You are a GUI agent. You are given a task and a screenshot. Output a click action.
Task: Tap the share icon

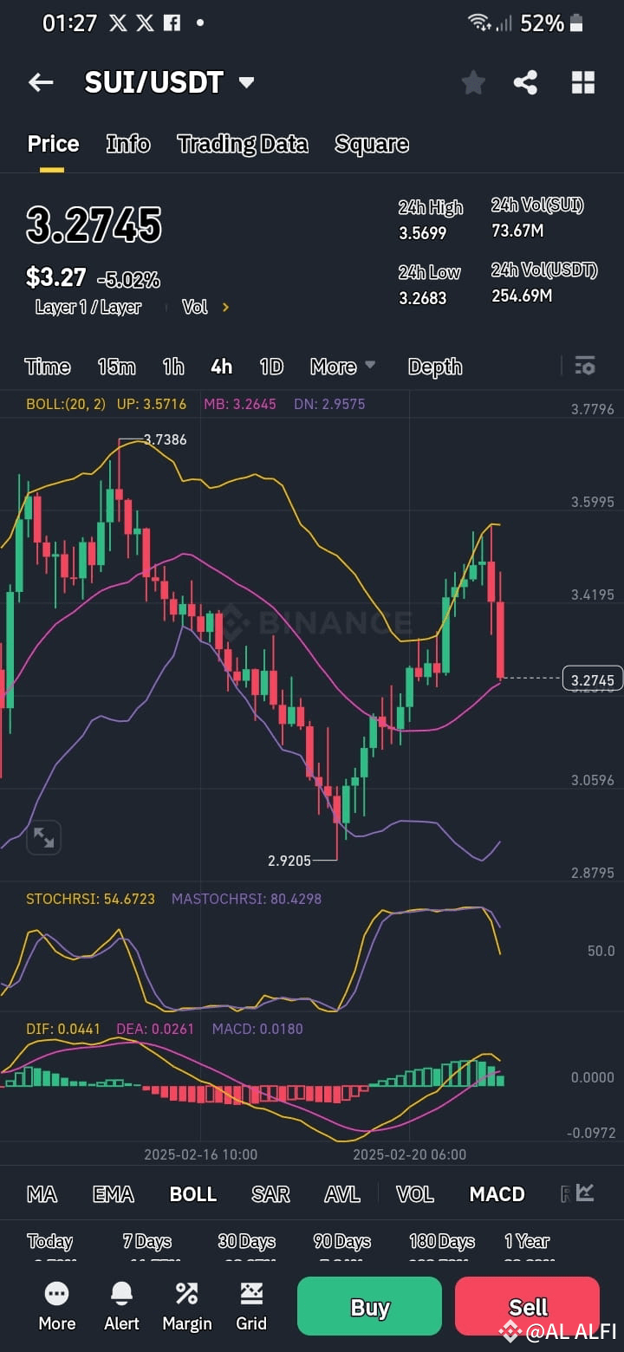click(525, 82)
